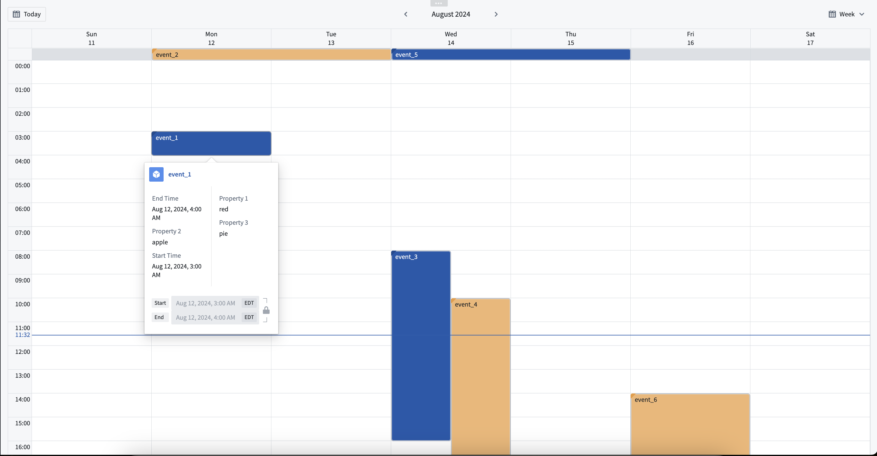Click the Property 1 value red
This screenshot has width=877, height=456.
(223, 209)
